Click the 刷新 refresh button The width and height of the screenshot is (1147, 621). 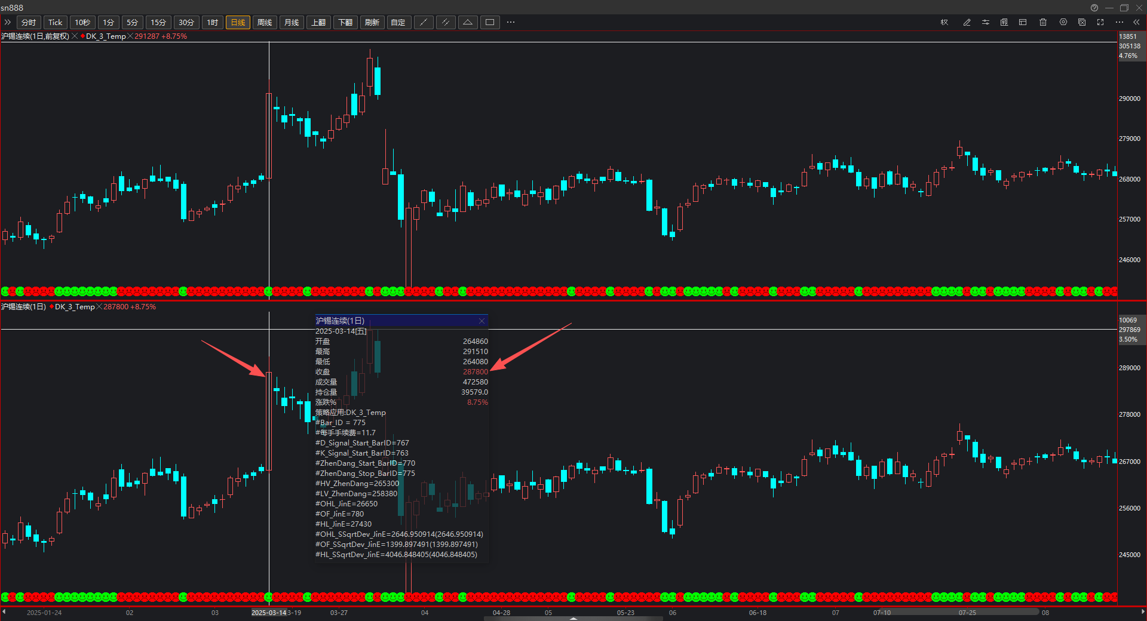pyautogui.click(x=372, y=23)
